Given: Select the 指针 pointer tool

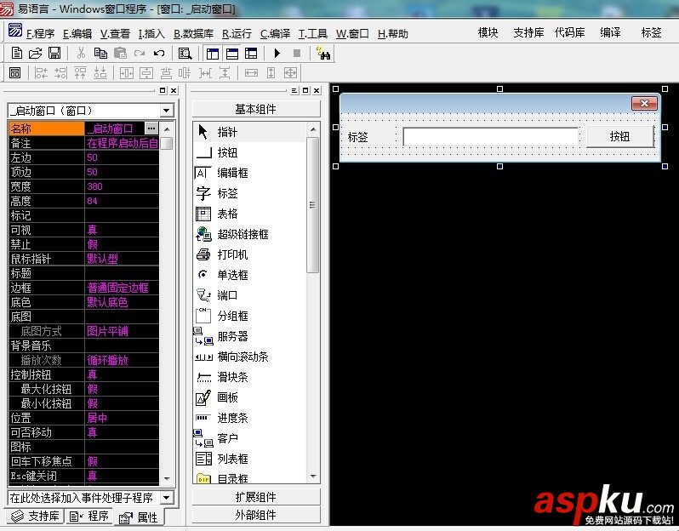Looking at the screenshot, I should pyautogui.click(x=250, y=132).
